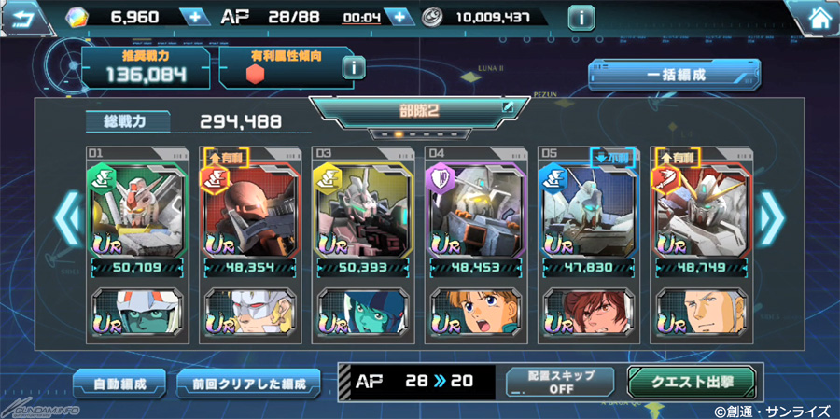Go to home via house icon
Screen dimensions: 840x419
point(818,19)
